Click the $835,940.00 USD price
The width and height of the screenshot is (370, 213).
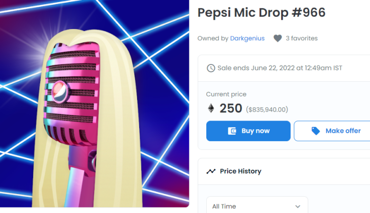tap(267, 109)
